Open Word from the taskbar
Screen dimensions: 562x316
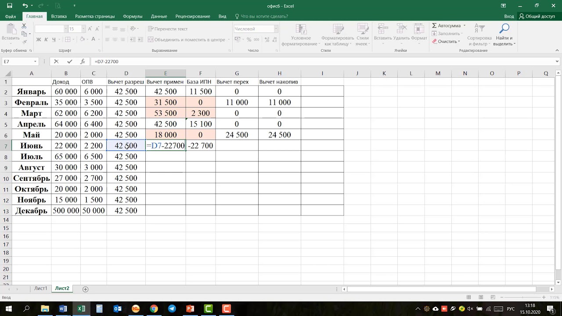point(63,309)
